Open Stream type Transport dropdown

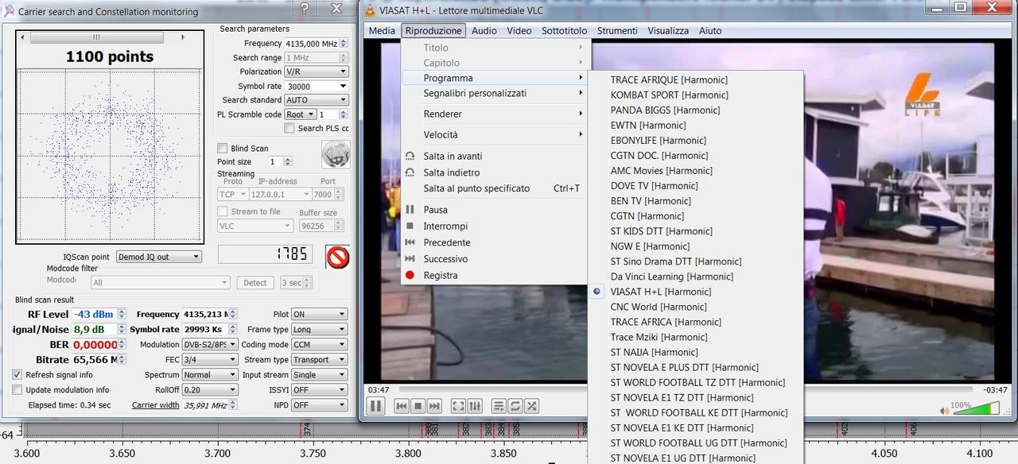click(x=319, y=360)
